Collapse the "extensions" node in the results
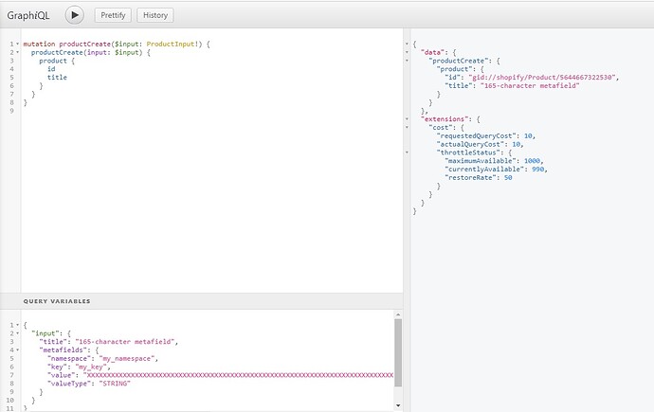The height and width of the screenshot is (412, 654). (407, 118)
